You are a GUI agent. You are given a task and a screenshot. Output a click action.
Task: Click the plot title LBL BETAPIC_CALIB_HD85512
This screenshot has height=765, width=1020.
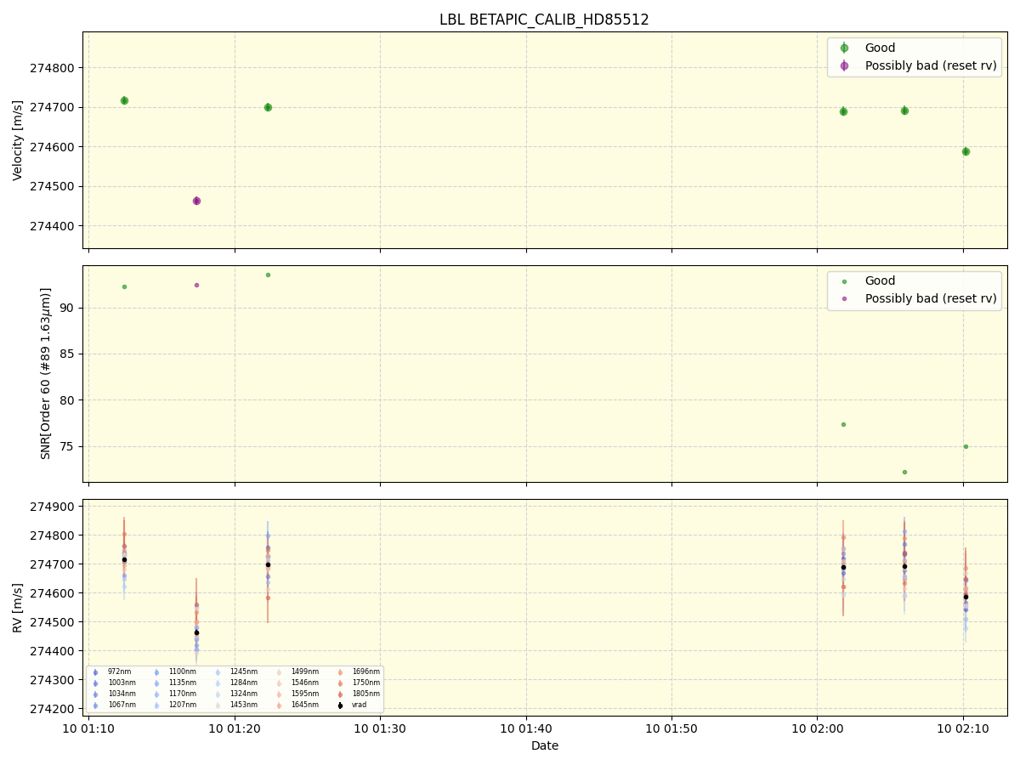[544, 20]
